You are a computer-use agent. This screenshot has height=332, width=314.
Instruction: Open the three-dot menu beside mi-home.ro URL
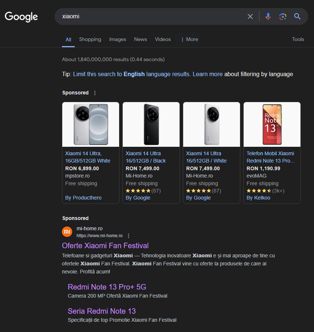129,236
